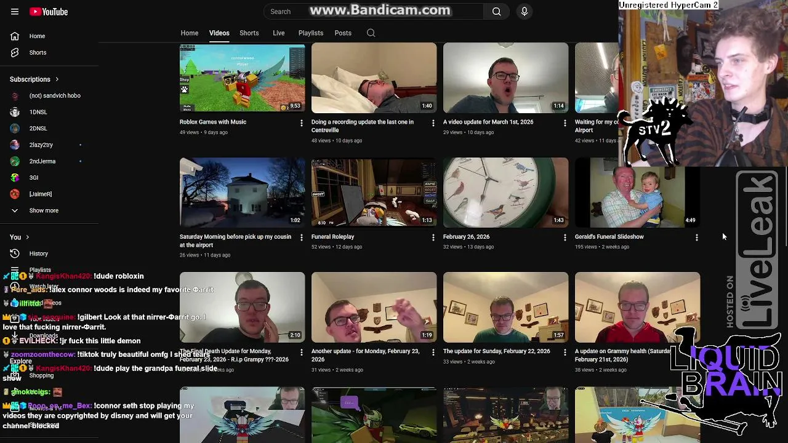This screenshot has height=443, width=788.
Task: Open options for Gerald's Funeral Slideshow
Action: point(696,237)
